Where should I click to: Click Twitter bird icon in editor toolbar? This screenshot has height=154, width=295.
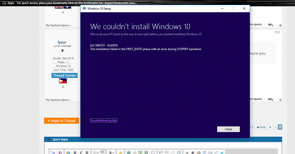[222, 152]
